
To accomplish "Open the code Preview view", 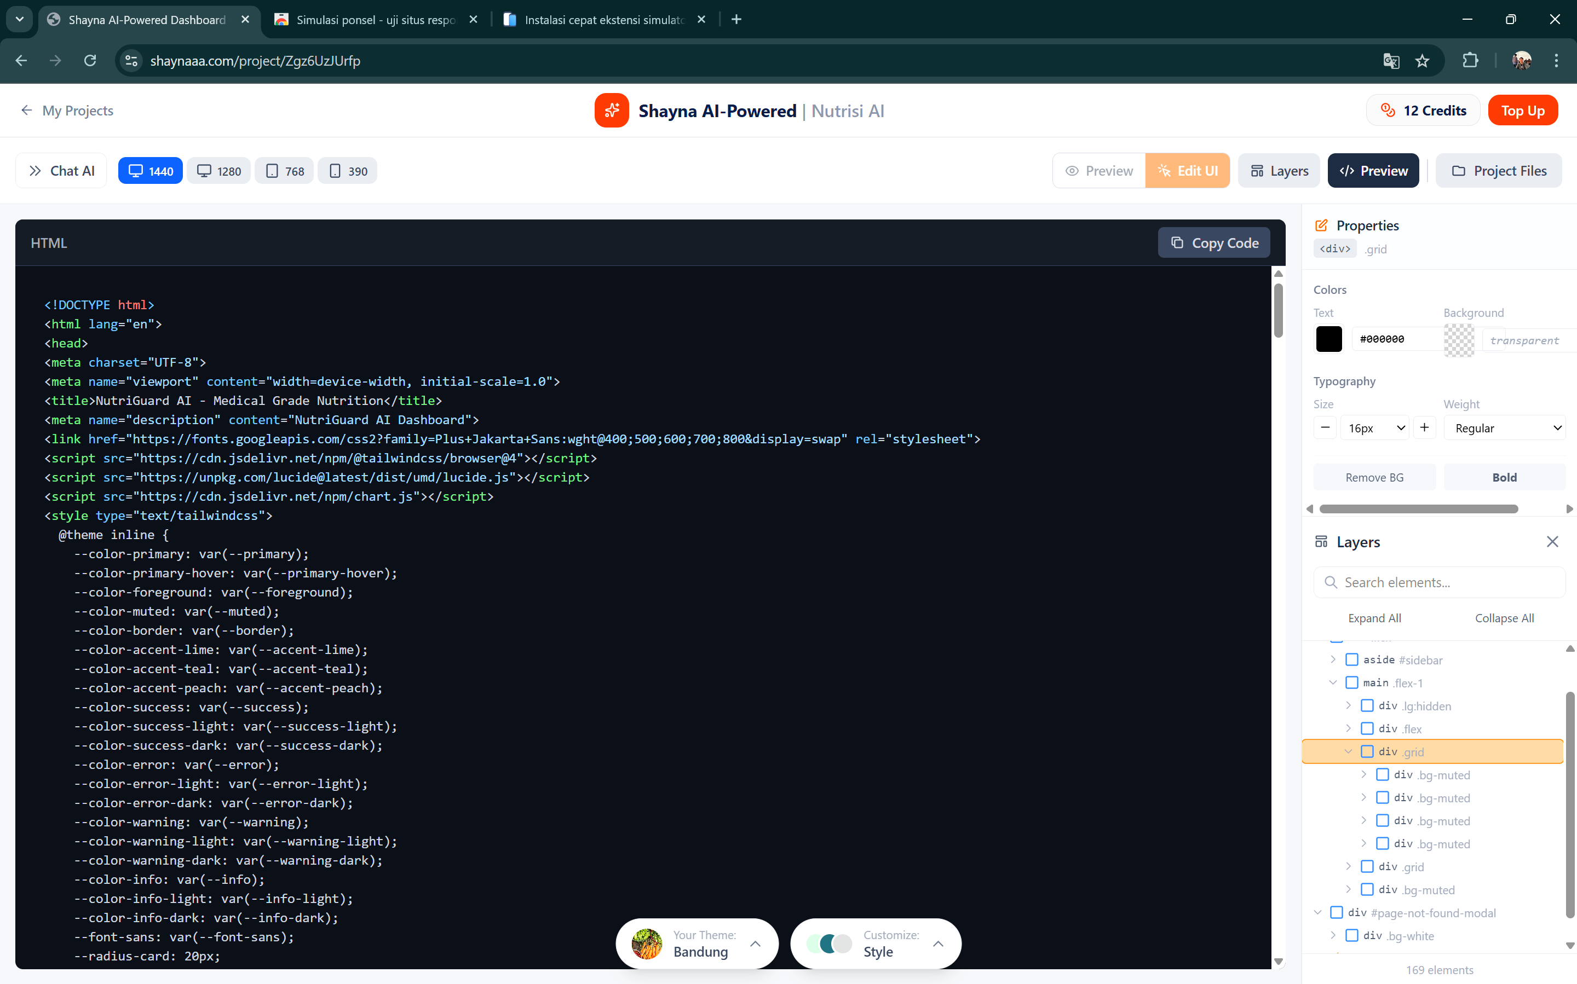I will [x=1372, y=171].
